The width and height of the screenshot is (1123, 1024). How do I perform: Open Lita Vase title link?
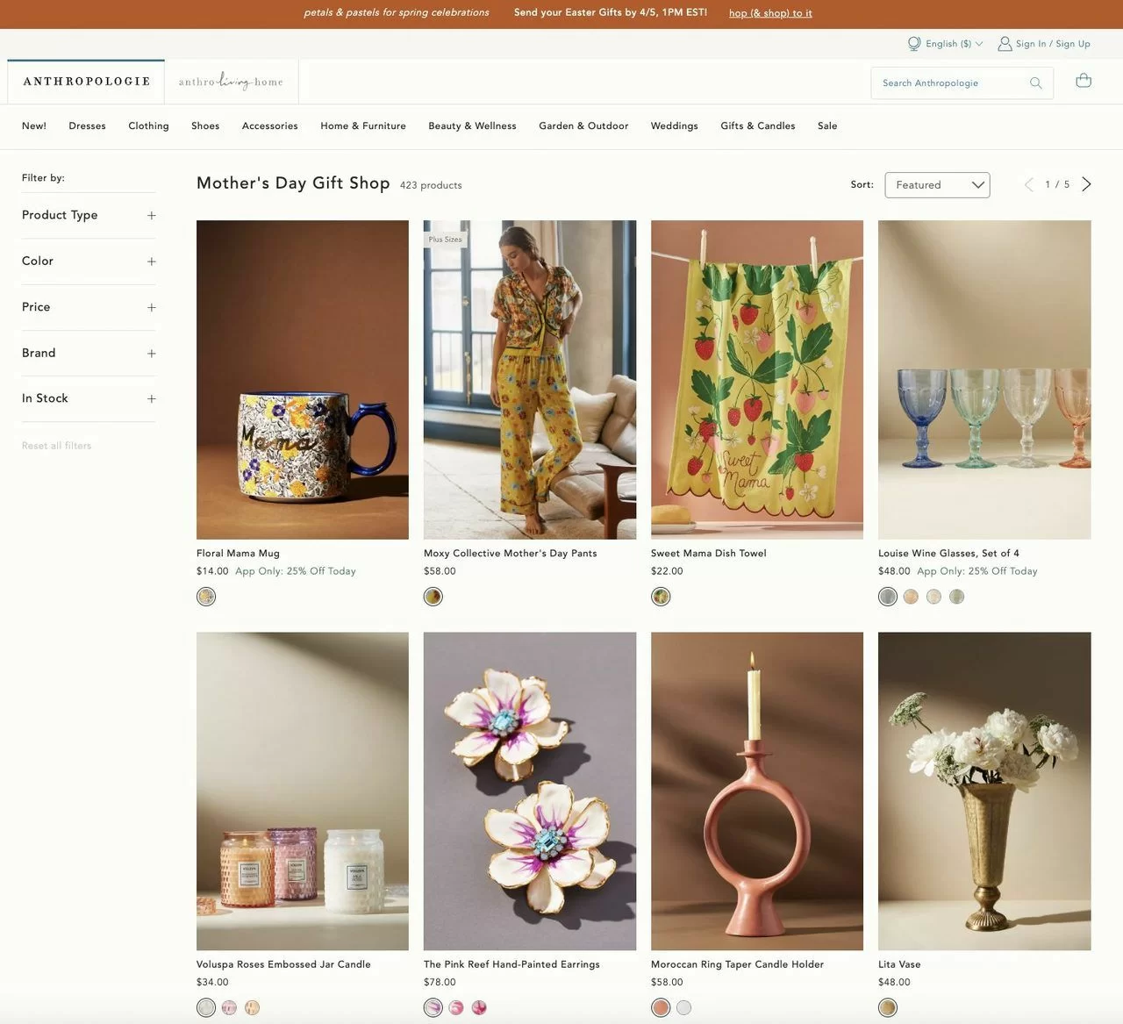pos(899,964)
